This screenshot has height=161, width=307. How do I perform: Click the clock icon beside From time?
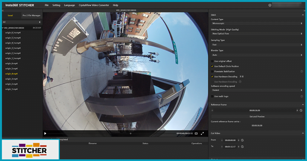[242, 140]
